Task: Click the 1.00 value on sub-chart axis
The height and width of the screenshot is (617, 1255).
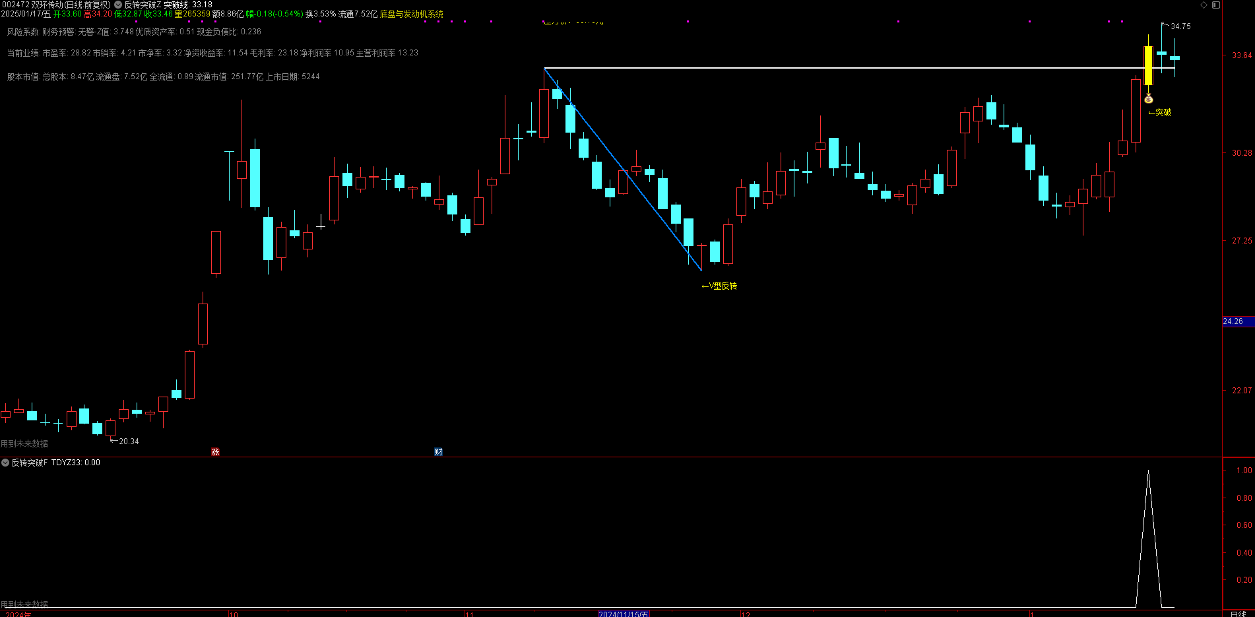Action: (1244, 471)
